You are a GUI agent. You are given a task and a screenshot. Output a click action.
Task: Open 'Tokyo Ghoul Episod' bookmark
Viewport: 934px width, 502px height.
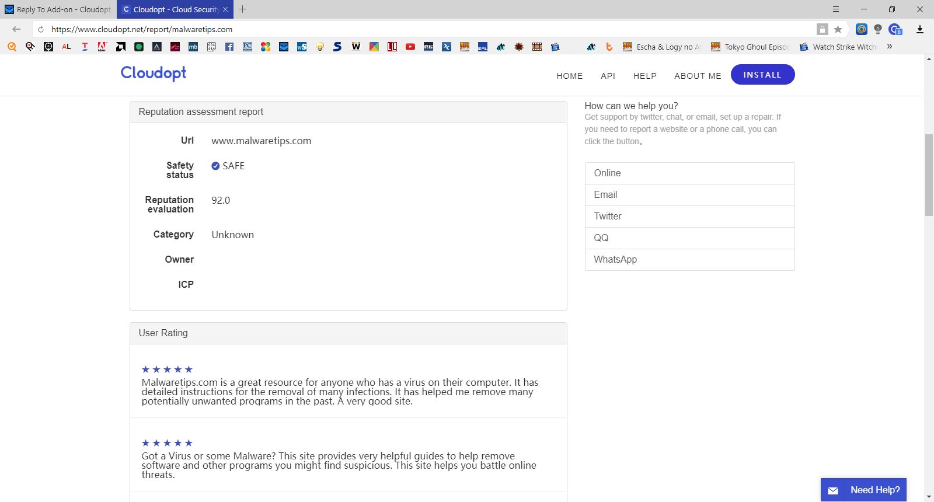[751, 47]
